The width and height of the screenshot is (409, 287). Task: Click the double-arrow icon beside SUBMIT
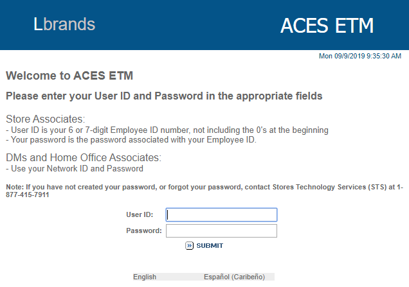189,246
